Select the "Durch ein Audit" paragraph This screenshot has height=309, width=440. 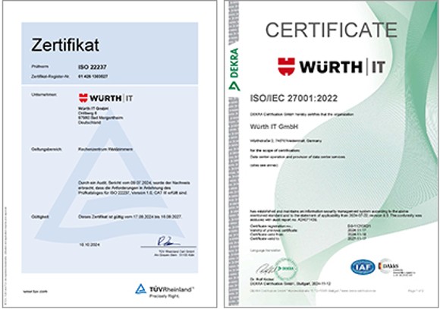[134, 188]
